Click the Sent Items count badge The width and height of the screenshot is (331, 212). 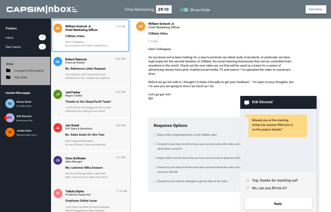coord(42,47)
